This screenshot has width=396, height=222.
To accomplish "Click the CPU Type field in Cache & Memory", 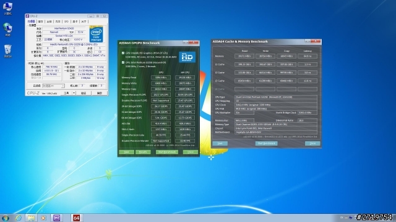I will 276,97.
